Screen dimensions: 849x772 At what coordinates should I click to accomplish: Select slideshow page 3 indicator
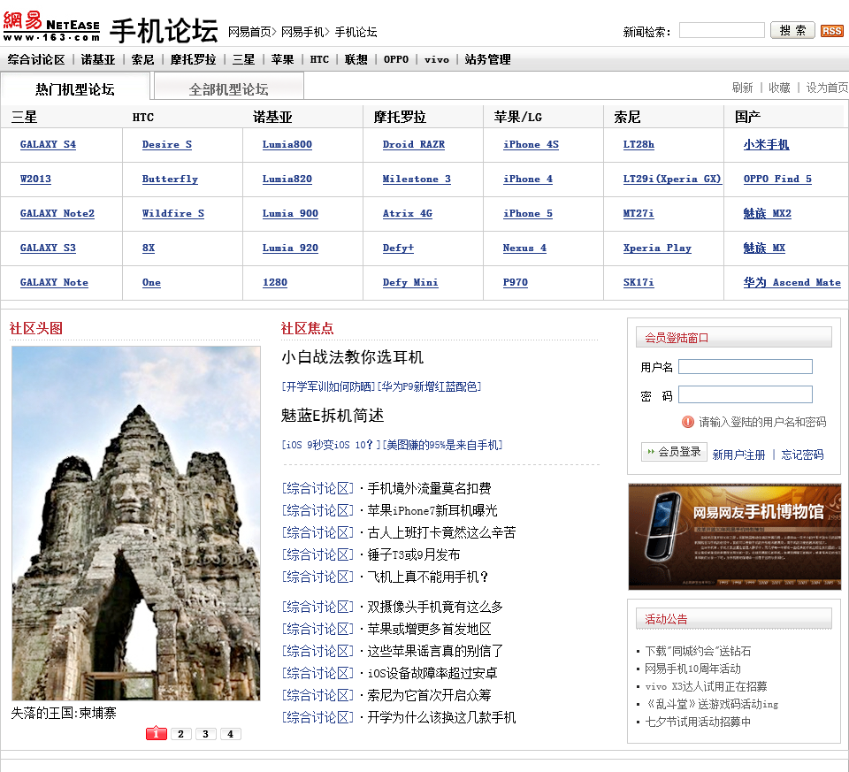click(x=206, y=734)
